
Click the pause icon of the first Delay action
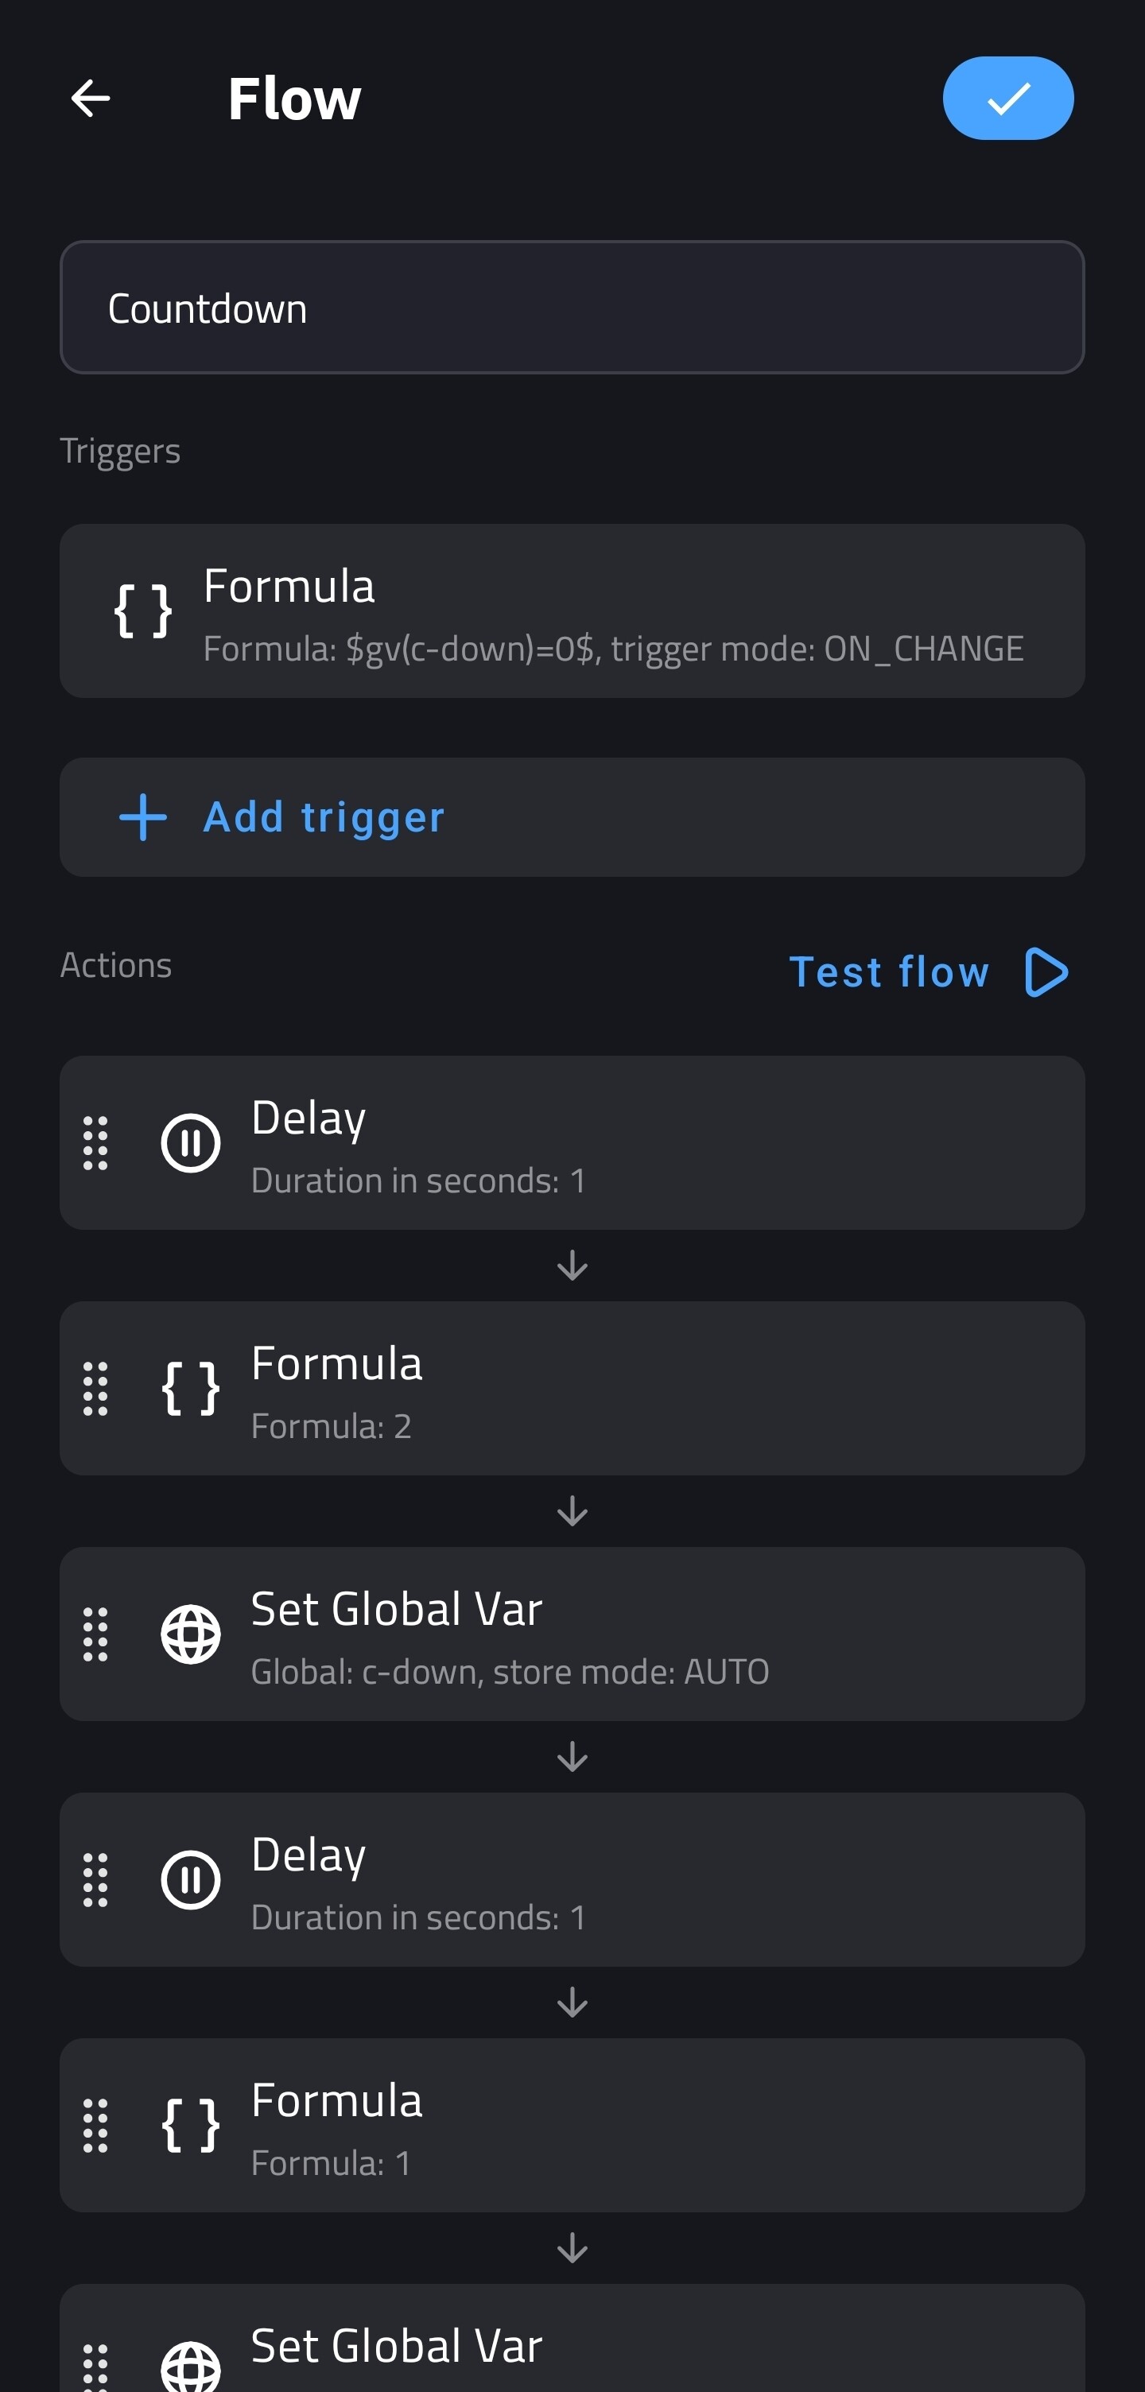(x=190, y=1143)
